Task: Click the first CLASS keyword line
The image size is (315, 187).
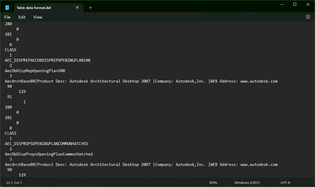Action: coord(10,50)
